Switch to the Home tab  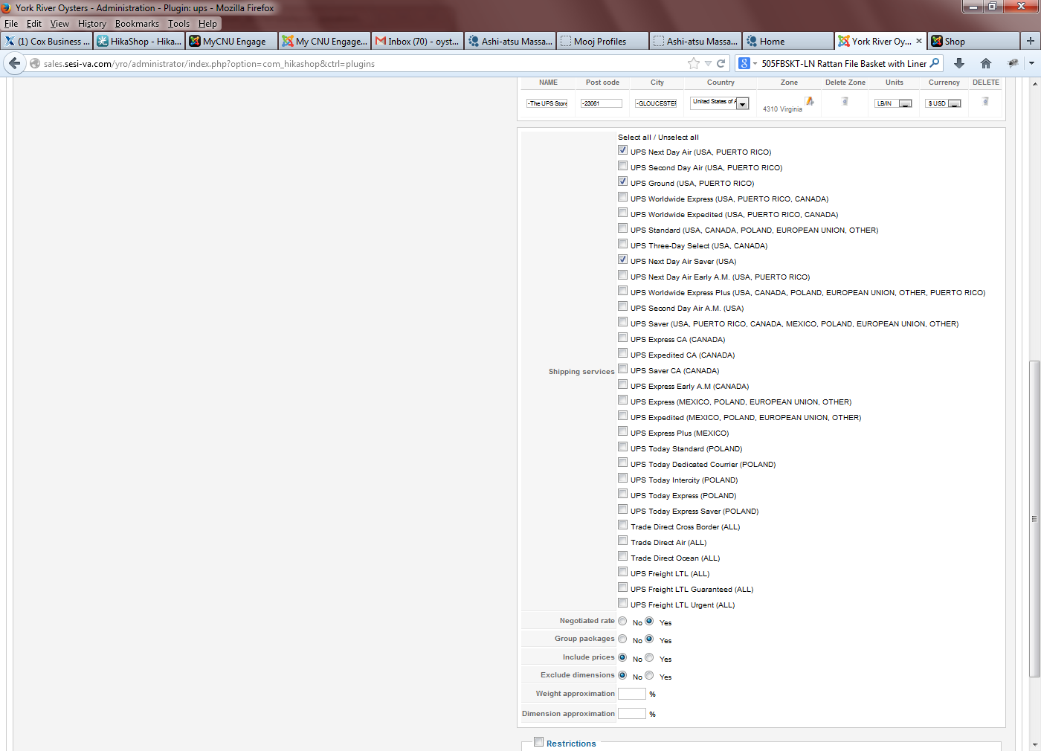[788, 41]
